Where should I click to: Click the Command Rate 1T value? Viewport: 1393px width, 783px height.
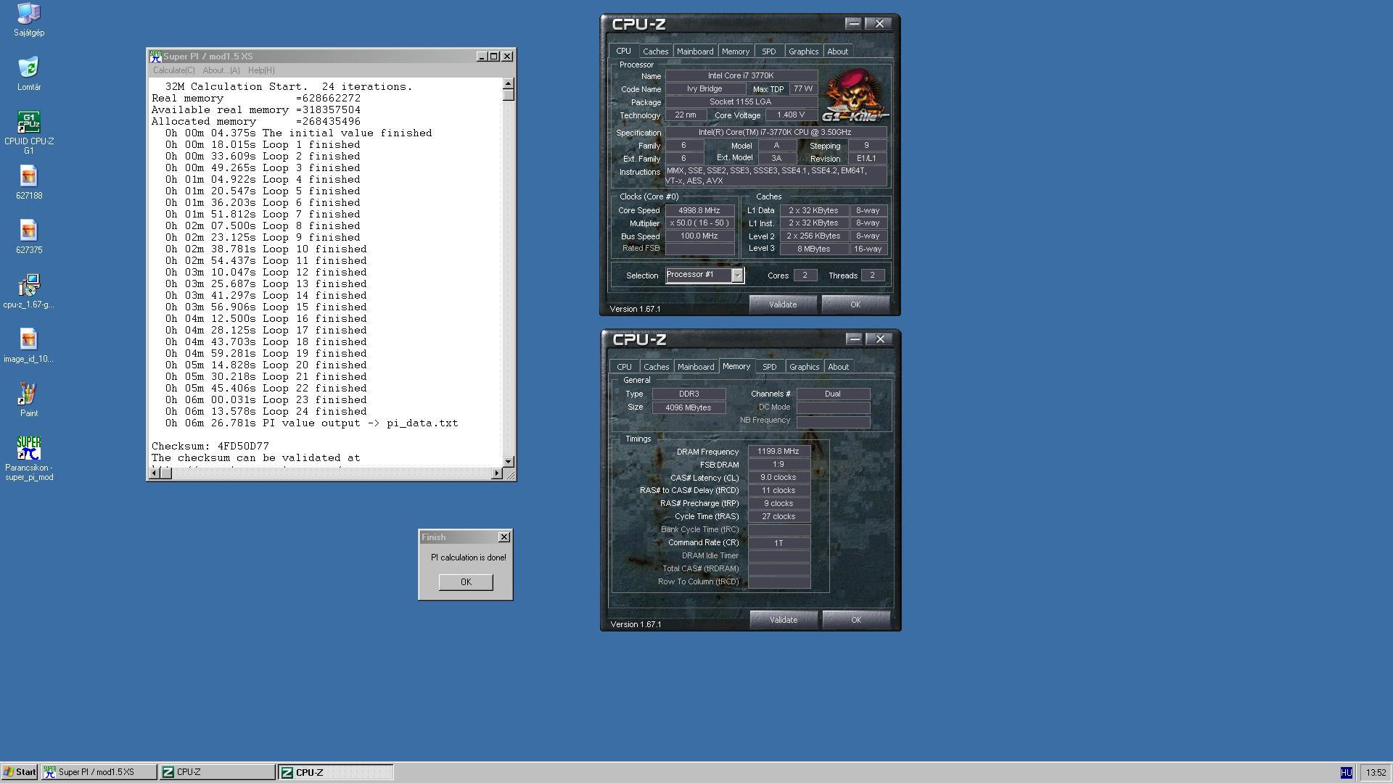[x=778, y=543]
